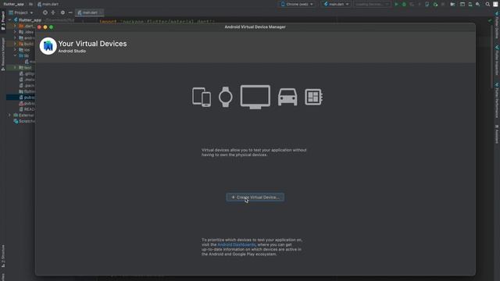500x281 pixels.
Task: Open the Resource Manager side tab
Action: pos(3,54)
